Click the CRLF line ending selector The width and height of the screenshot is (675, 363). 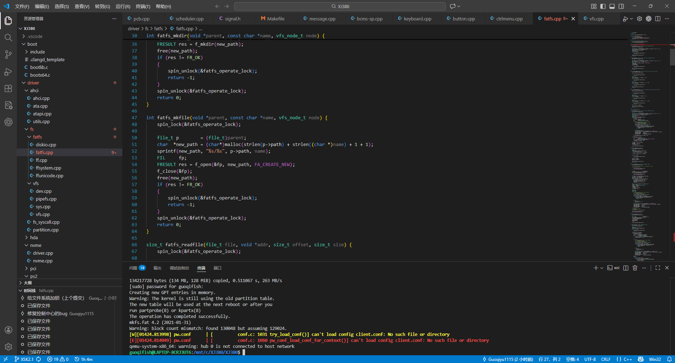606,359
